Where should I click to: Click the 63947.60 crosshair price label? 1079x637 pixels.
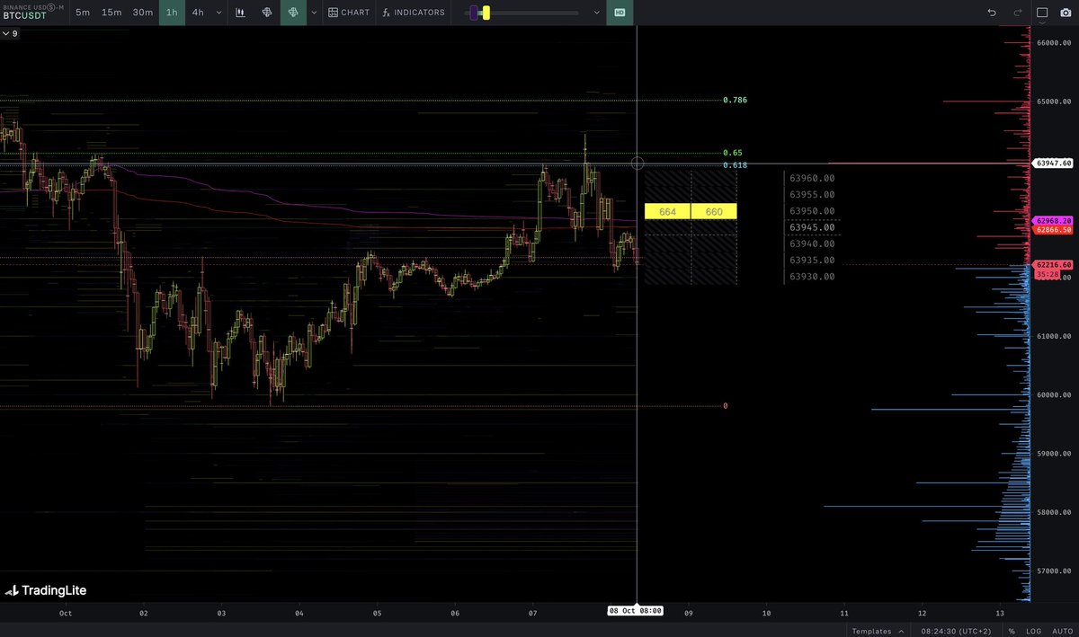(1053, 164)
